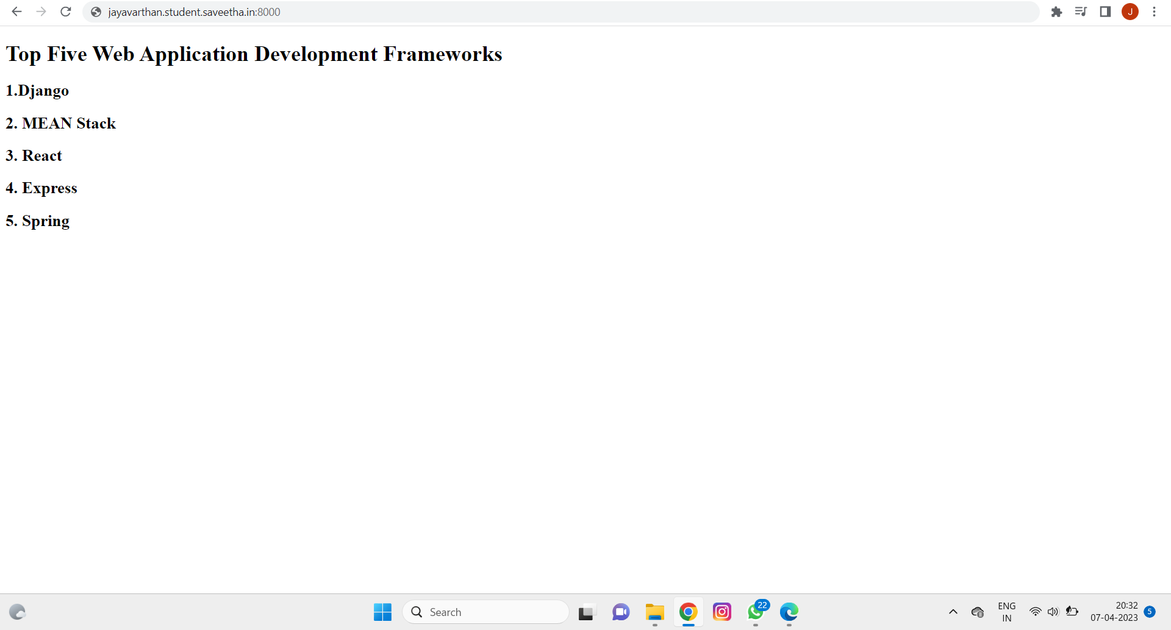Screen dimensions: 1171x630
Task: Click the forward navigation arrow
Action: point(41,12)
